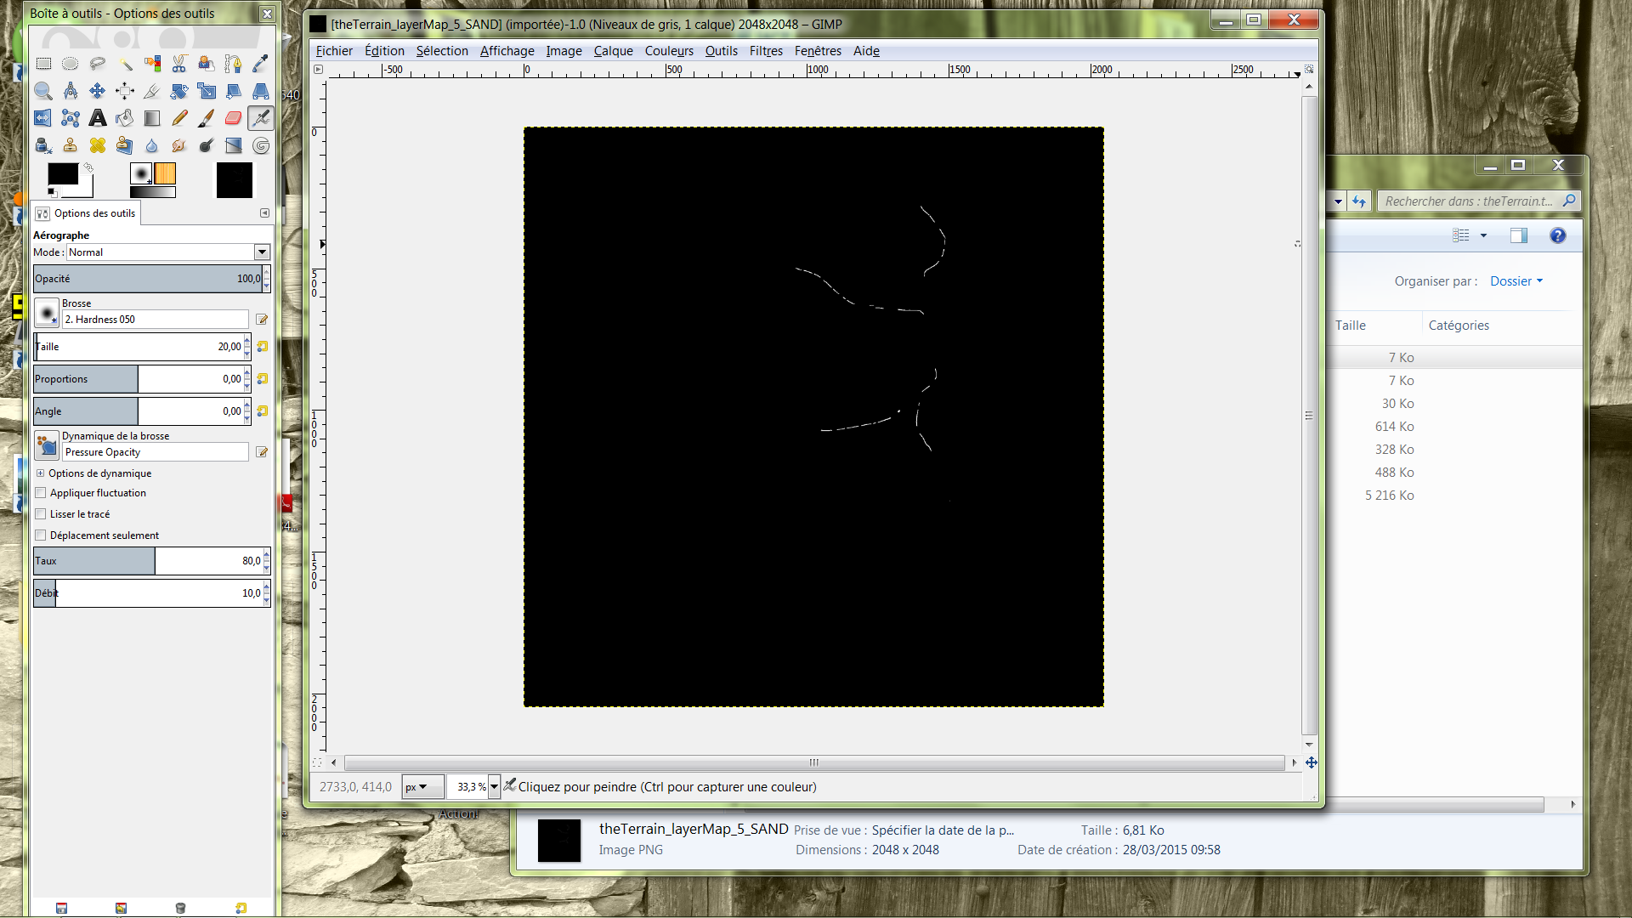The height and width of the screenshot is (918, 1632).
Task: Select the Blend gradient tool
Action: (152, 118)
